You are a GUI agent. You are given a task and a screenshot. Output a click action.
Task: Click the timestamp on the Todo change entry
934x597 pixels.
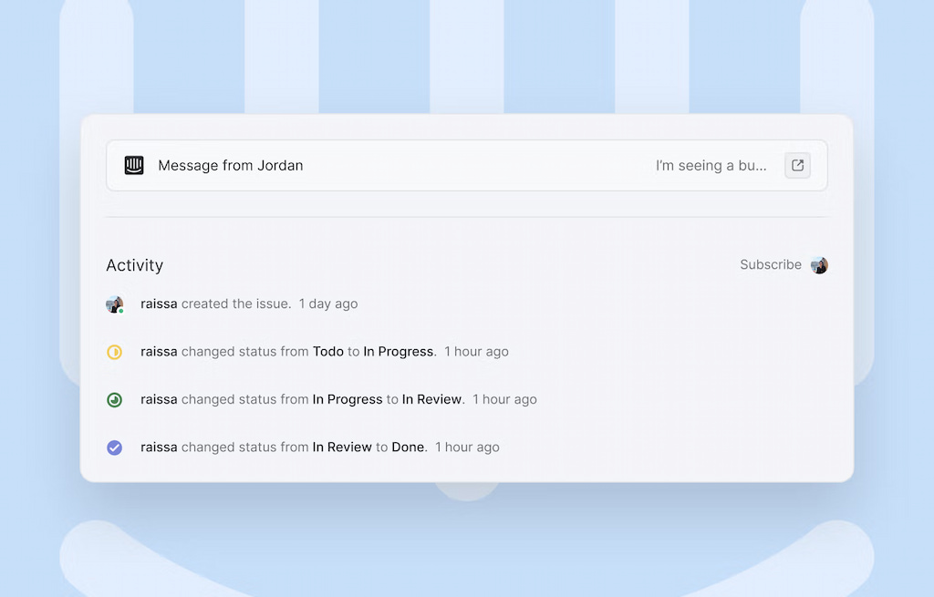click(x=476, y=352)
